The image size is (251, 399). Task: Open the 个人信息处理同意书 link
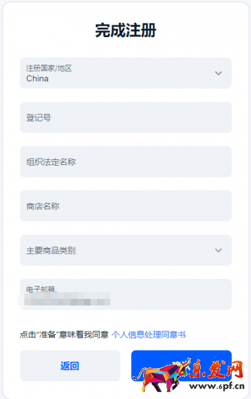tap(149, 334)
